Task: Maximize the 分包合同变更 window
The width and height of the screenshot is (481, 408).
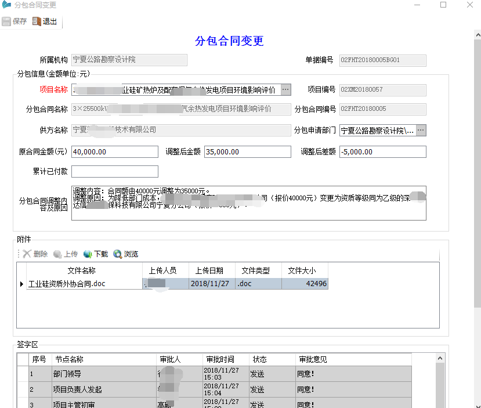Action: point(443,5)
